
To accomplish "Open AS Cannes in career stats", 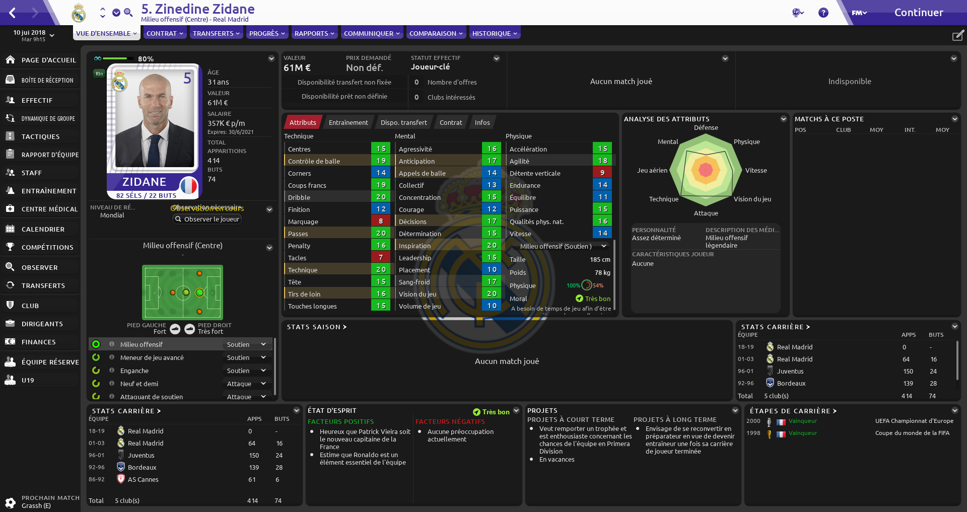I will coord(143,479).
